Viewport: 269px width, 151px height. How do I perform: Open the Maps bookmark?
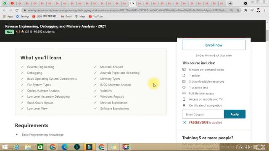[80, 16]
